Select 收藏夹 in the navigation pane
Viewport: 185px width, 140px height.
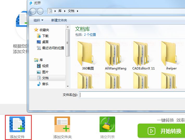click(44, 30)
